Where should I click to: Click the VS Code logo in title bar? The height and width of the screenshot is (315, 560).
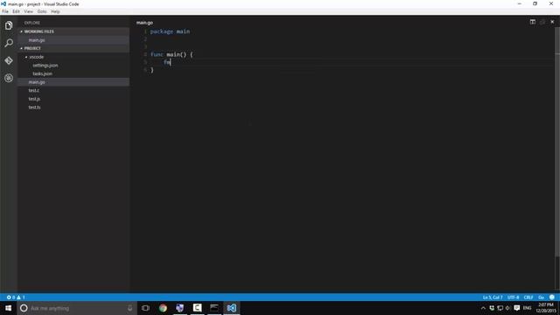3,3
